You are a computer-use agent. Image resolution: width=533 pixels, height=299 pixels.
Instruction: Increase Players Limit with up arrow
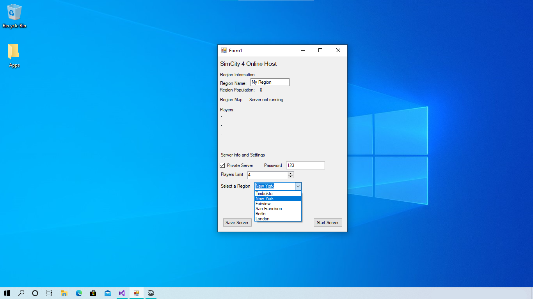[x=291, y=173]
